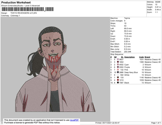This screenshot has height=125, width=162.
Task: Select the dark maroon swatch for stop 2
Action: point(118,62)
